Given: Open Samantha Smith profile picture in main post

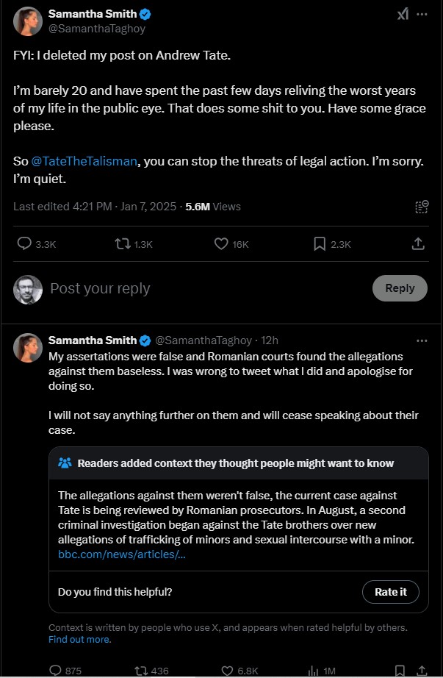Looking at the screenshot, I should point(28,21).
